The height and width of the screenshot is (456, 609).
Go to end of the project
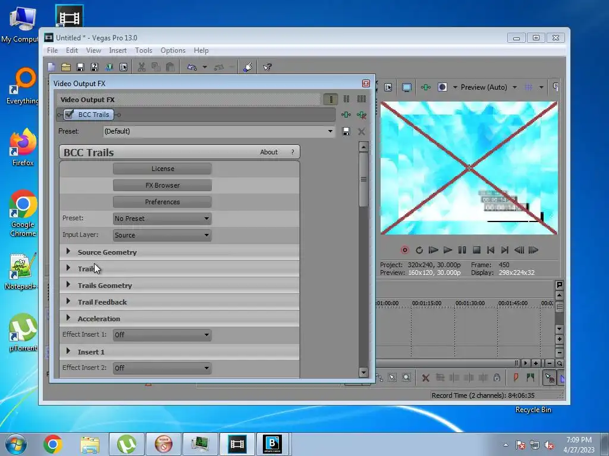point(505,250)
